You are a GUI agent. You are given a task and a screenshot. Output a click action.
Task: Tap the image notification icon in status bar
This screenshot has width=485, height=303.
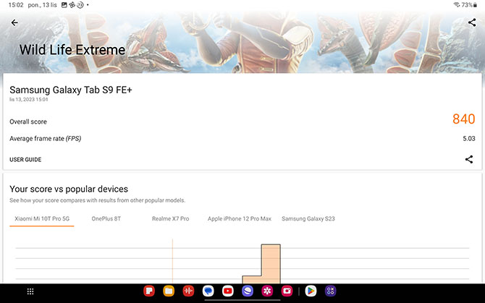64,5
